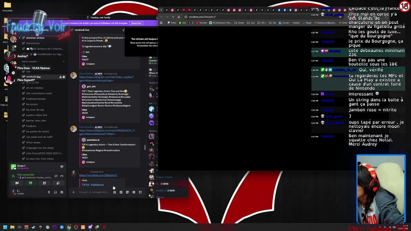Toggle noise suppression icon beside Voix connectée
Viewport: 411px width, 231px height.
(x=56, y=176)
